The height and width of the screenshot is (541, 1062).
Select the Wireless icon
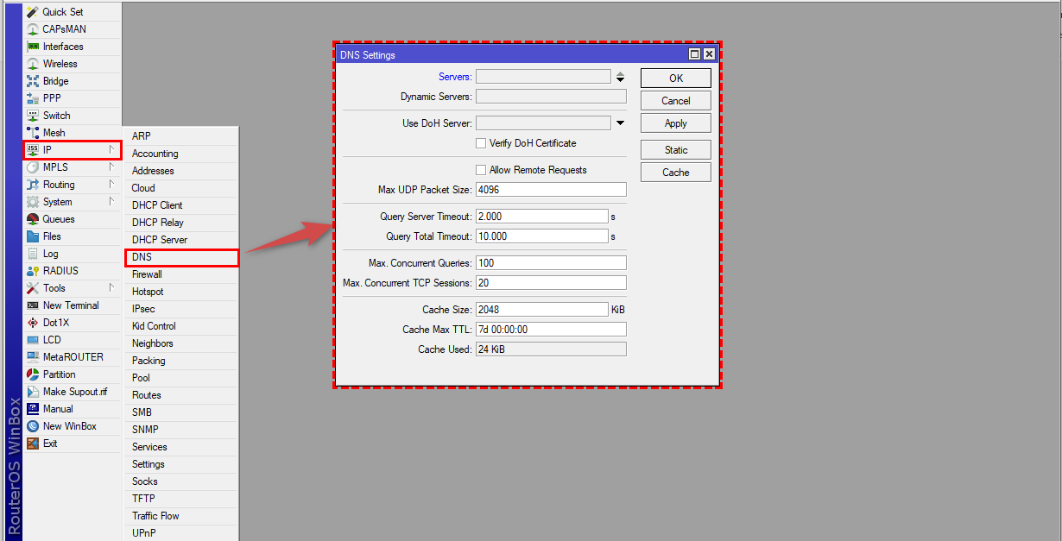pyautogui.click(x=33, y=64)
